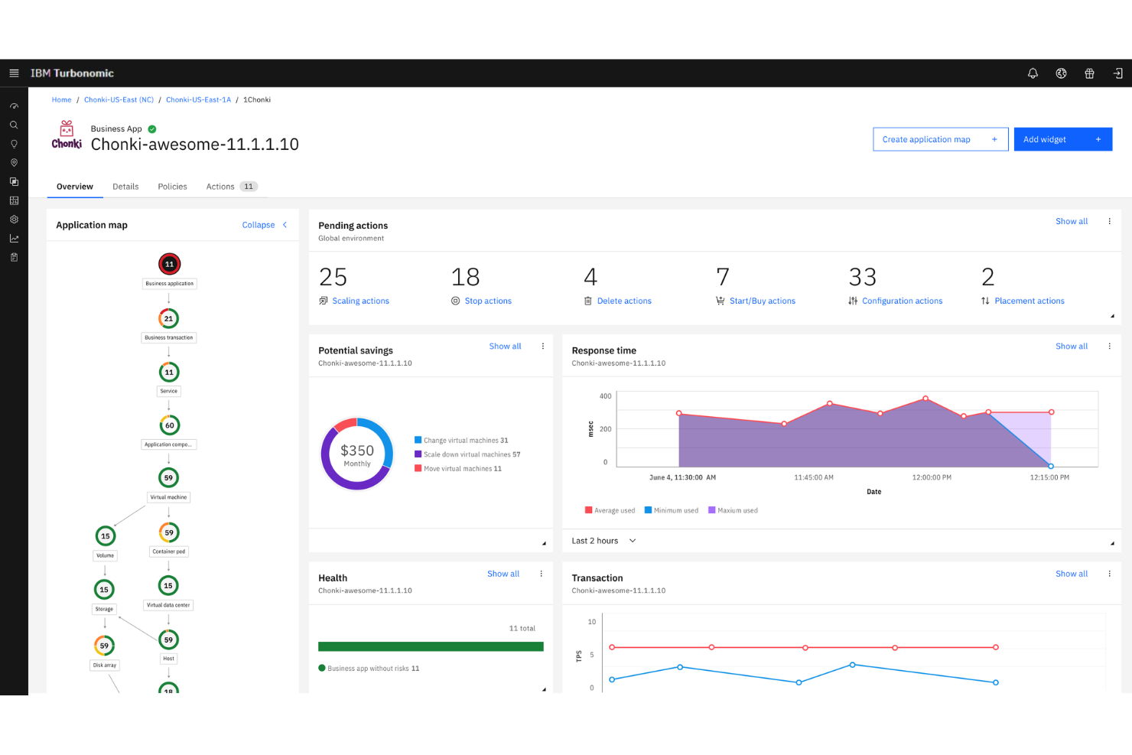Open the Policies tab
Screen dimensions: 1132x755
pos(172,186)
